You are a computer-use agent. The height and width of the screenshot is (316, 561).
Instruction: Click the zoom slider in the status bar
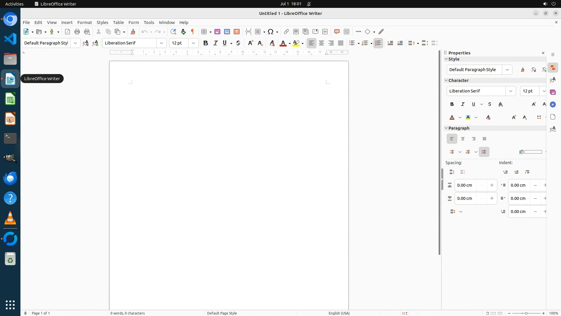point(526,313)
